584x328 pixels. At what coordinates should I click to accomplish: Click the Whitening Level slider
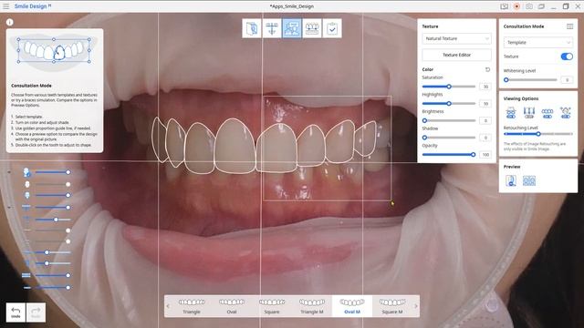tap(530, 80)
